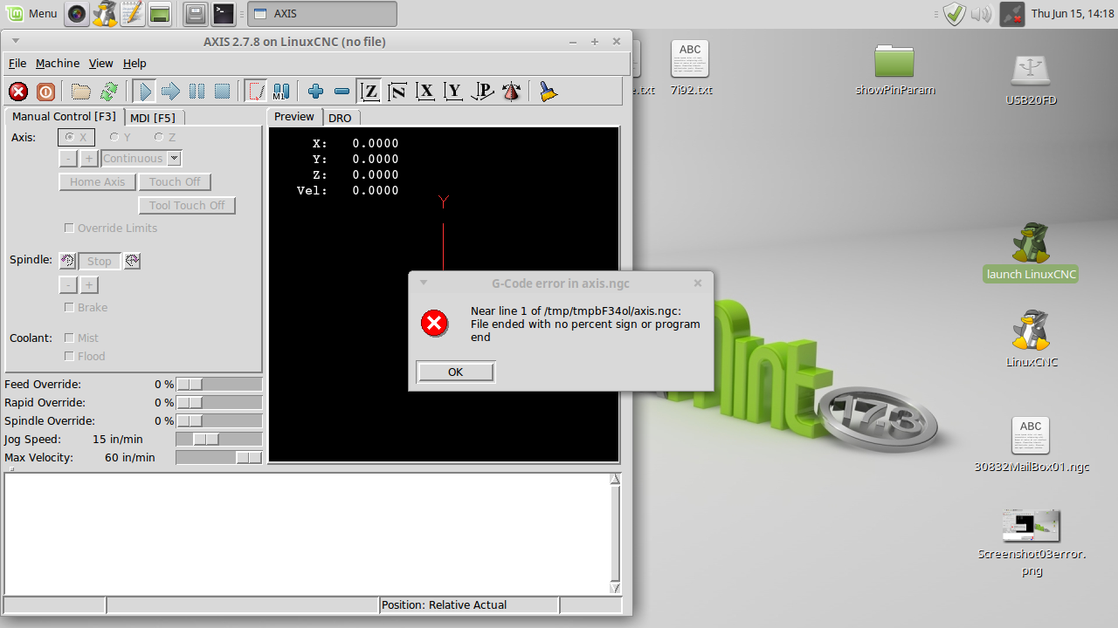Increase spindle speed plus button

(89, 285)
